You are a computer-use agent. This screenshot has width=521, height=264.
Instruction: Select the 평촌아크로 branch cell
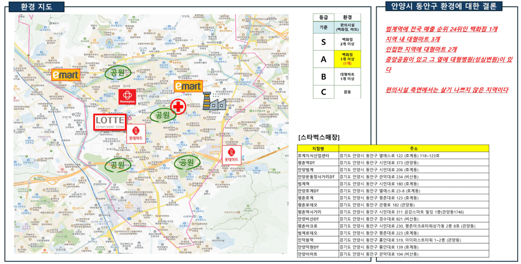(318, 226)
